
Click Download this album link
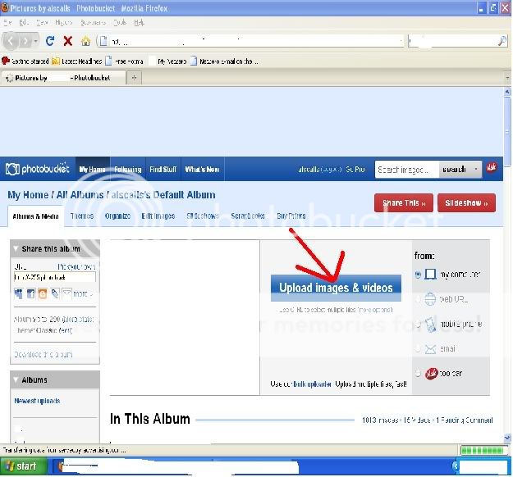(x=44, y=355)
